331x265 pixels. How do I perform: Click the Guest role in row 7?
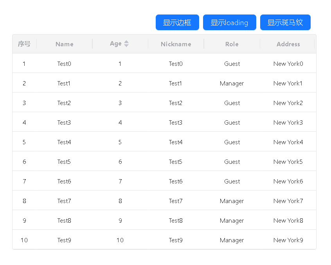pyautogui.click(x=232, y=181)
